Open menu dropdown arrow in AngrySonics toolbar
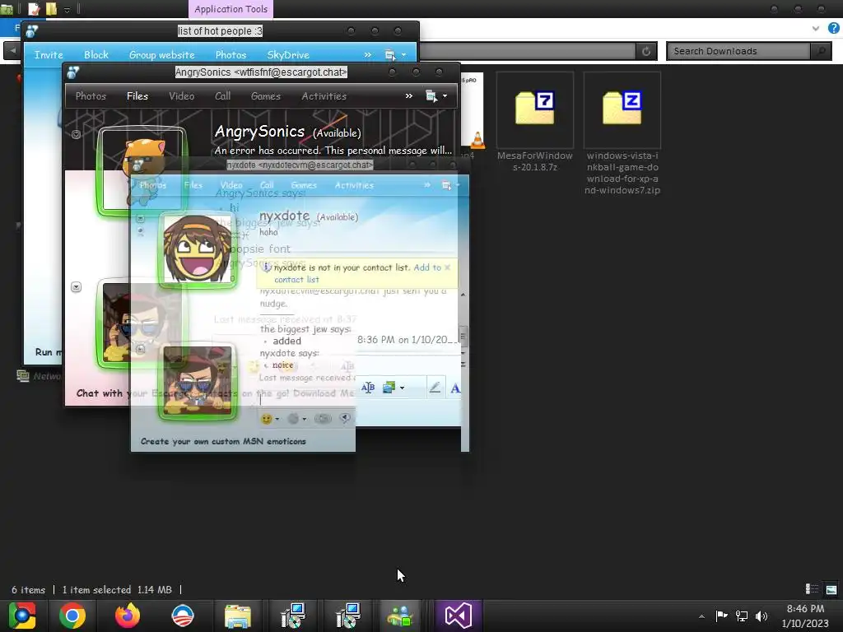 tap(445, 96)
